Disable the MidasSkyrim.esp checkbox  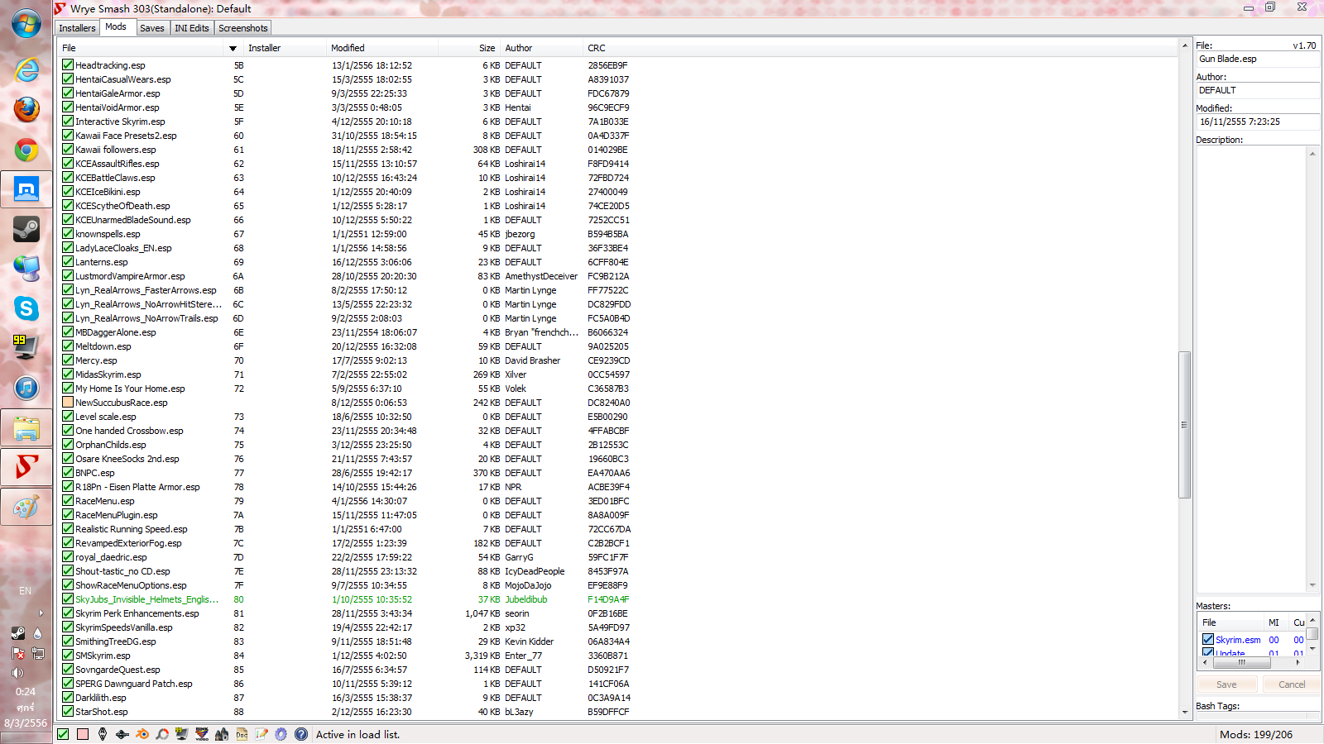coord(68,374)
